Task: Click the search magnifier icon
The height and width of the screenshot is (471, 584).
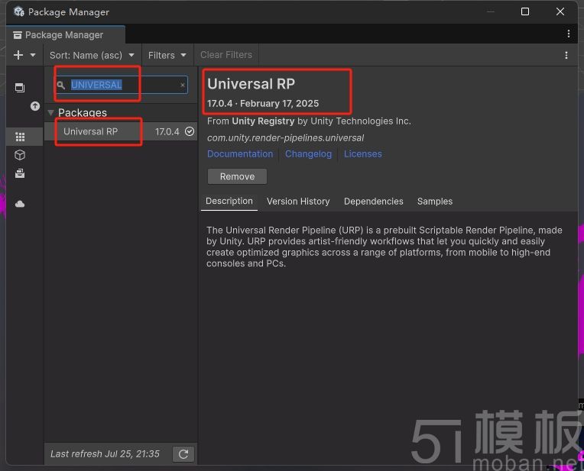Action: 61,85
